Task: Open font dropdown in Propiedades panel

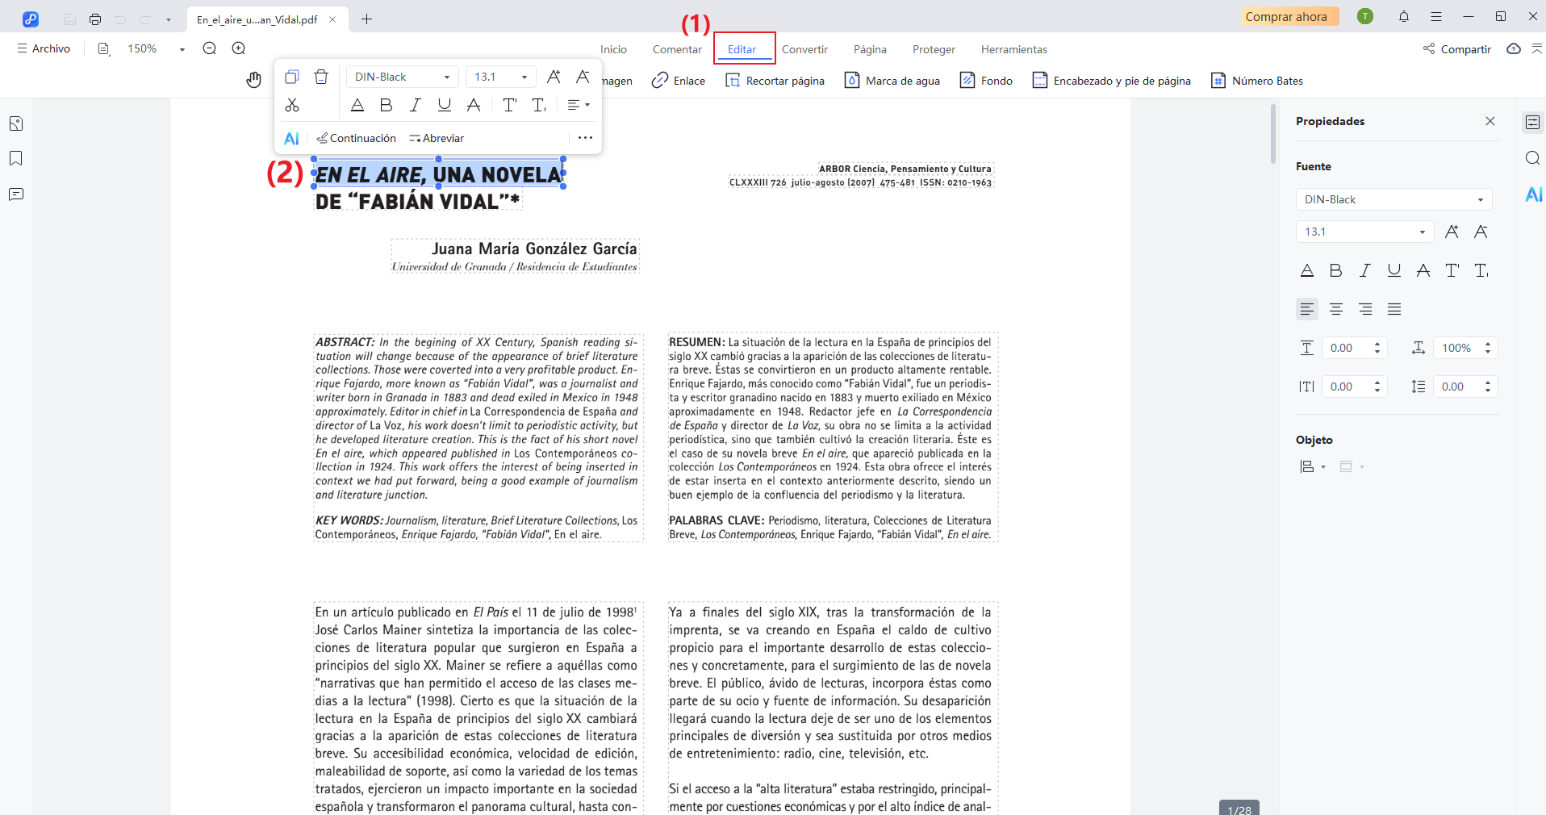Action: [1394, 199]
